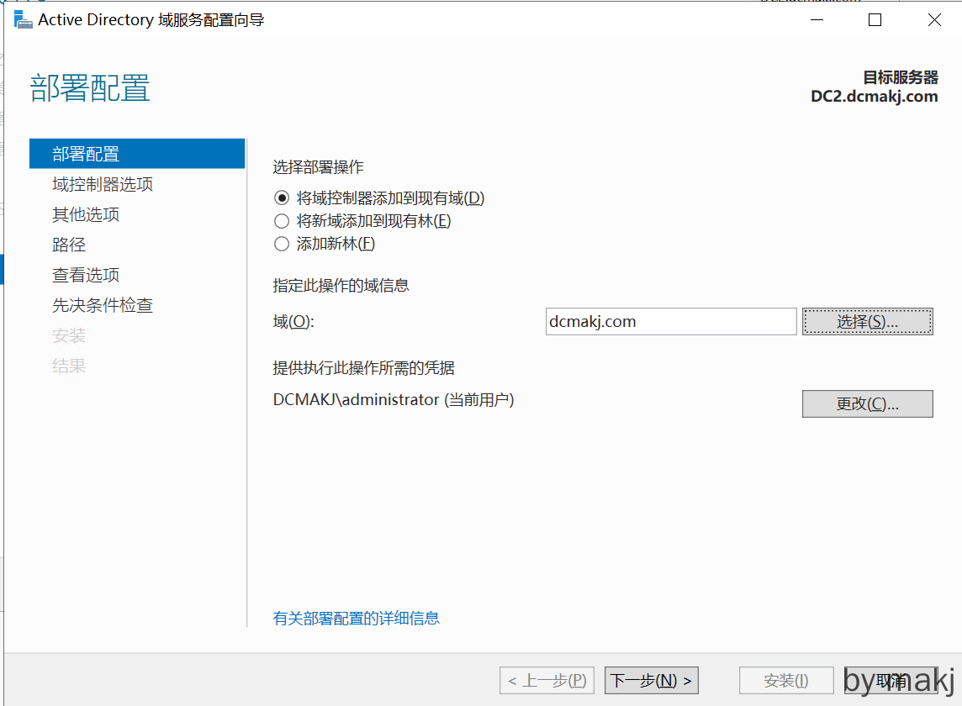Viewport: 962px width, 706px height.
Task: Choose the 将新域添加到现有林 radio option
Action: pos(282,221)
